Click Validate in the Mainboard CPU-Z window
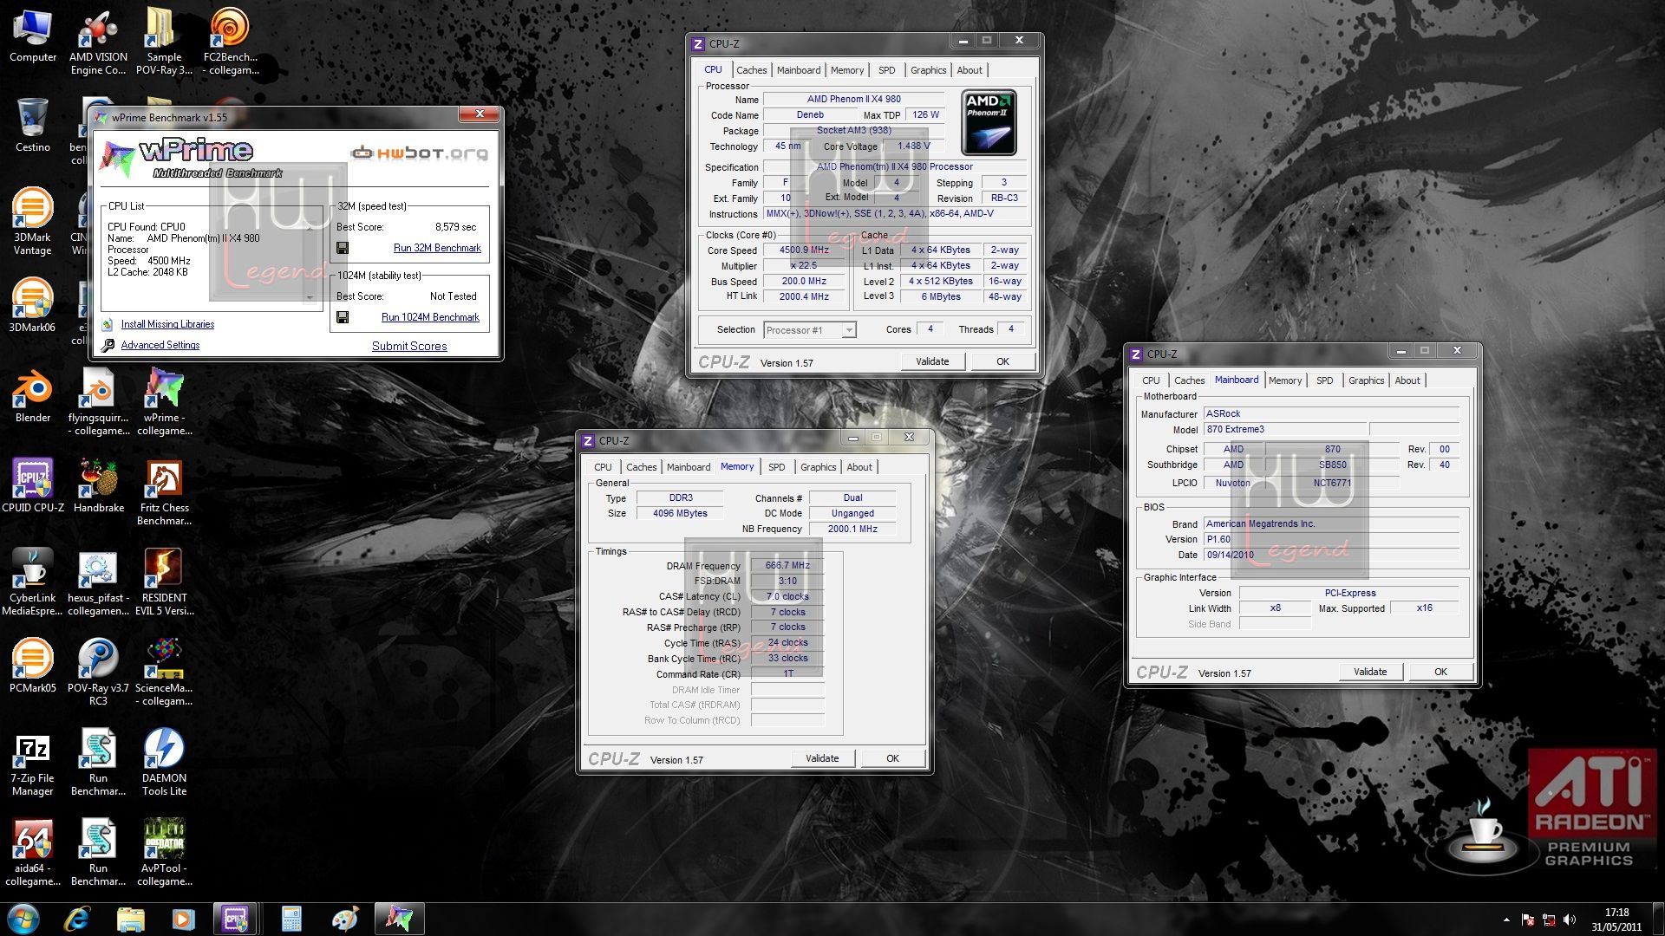This screenshot has width=1665, height=936. coord(1370,672)
